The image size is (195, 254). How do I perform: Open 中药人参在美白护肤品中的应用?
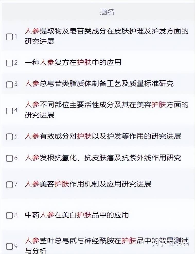coord(77,215)
